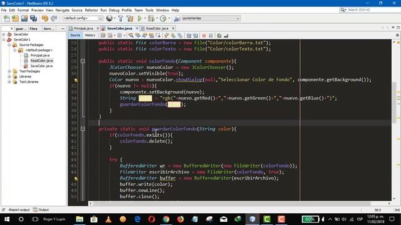Collapse the colorFondo method fold

click(83, 61)
